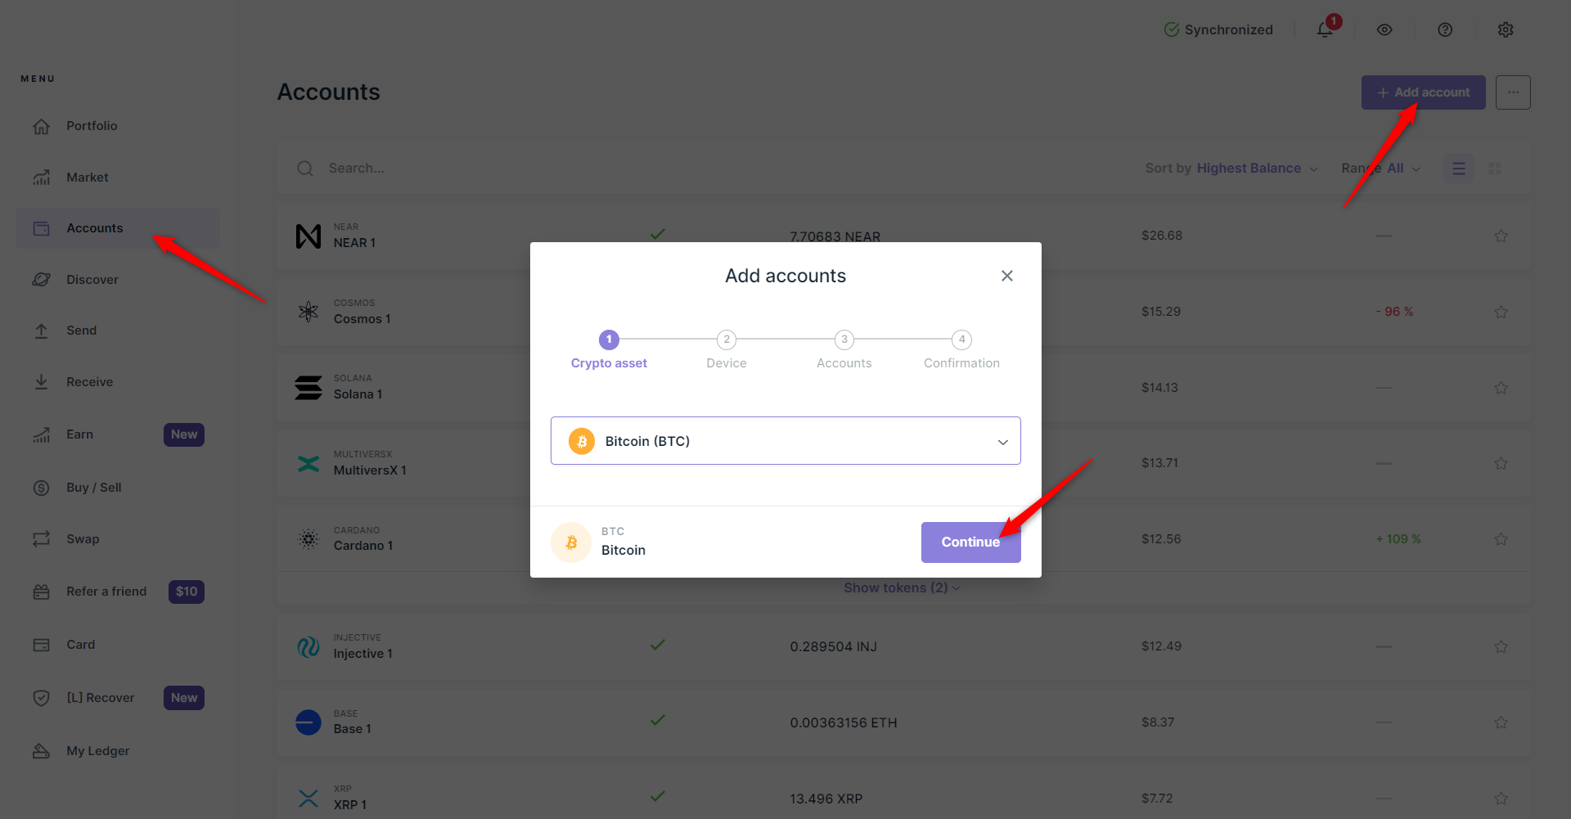Close the Add accounts dialog
Viewport: 1571px width, 819px height.
pos(1007,276)
